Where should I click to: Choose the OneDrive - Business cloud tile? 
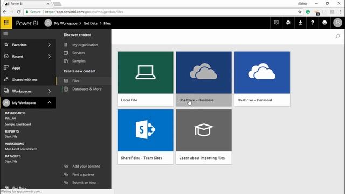(x=204, y=79)
